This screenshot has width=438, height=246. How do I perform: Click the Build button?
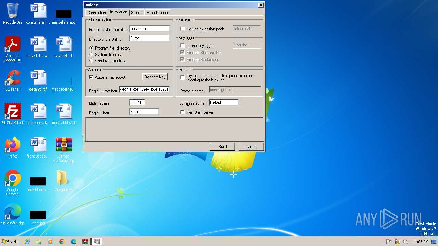[222, 147]
